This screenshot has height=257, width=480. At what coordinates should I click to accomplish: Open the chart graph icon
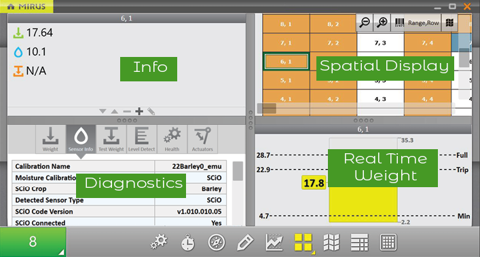click(x=274, y=242)
